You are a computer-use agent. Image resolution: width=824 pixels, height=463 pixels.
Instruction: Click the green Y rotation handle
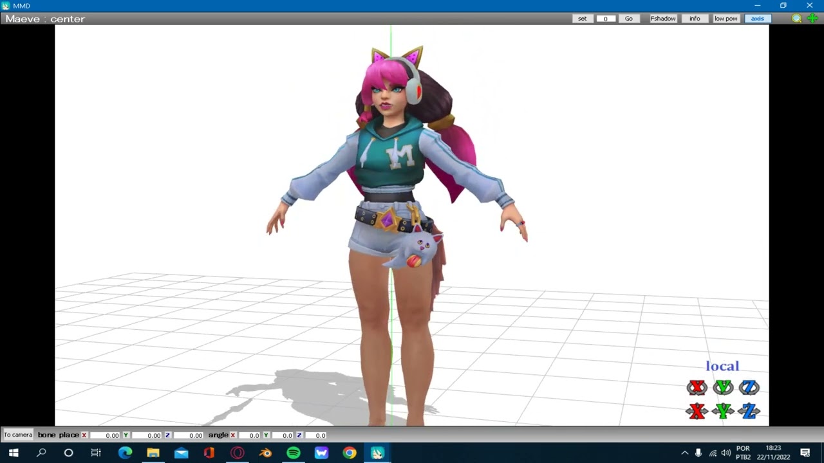[723, 387]
